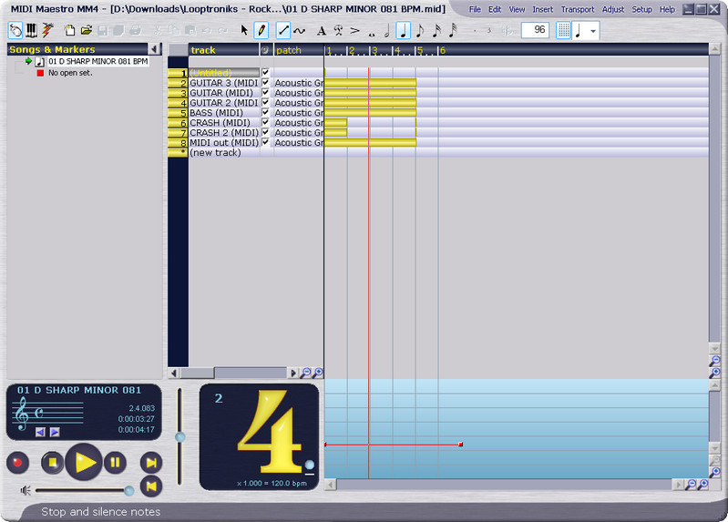This screenshot has height=522, width=728.
Task: Click the red Record button
Action: click(17, 463)
